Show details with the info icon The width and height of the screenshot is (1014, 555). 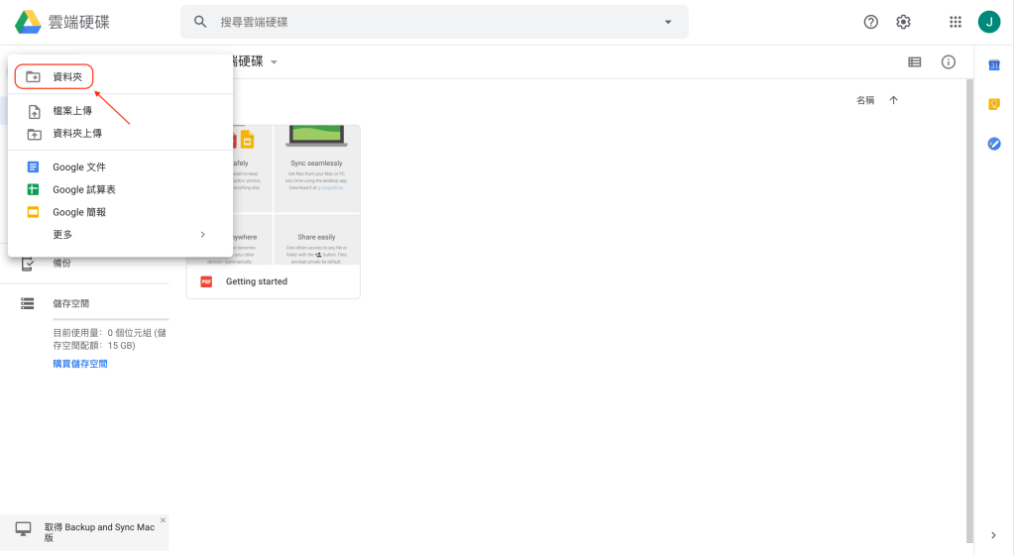[x=949, y=62]
